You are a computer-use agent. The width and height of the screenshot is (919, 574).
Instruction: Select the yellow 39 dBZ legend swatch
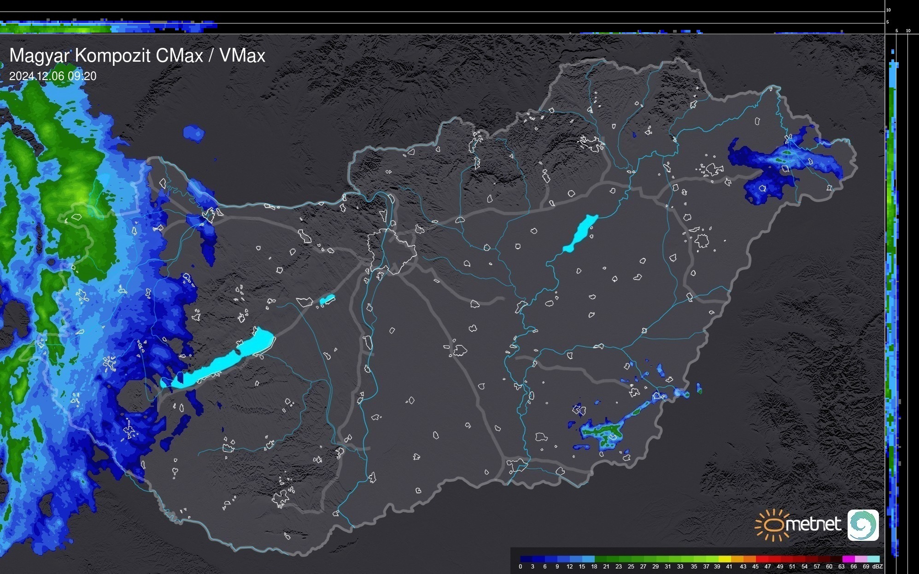(x=724, y=559)
